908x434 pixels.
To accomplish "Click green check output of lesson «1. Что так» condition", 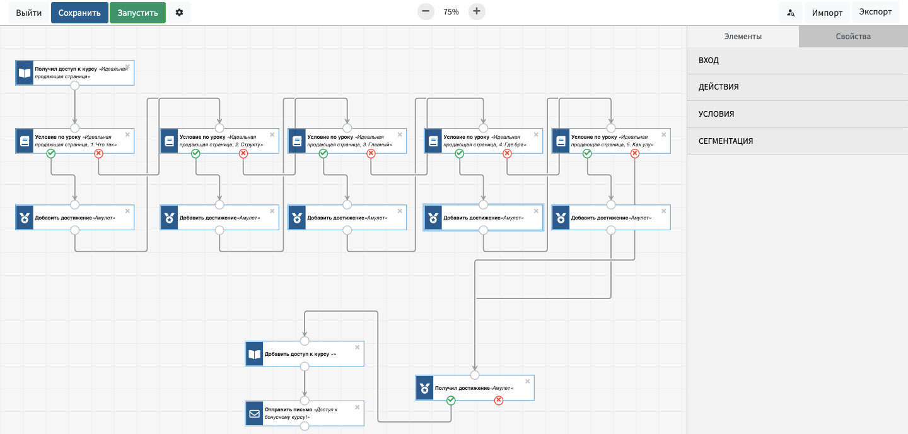I will [51, 153].
